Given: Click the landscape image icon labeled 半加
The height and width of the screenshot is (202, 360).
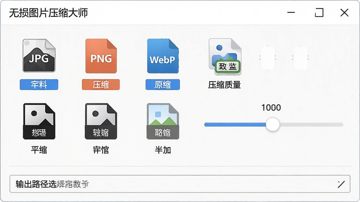Looking at the screenshot, I should point(163,121).
